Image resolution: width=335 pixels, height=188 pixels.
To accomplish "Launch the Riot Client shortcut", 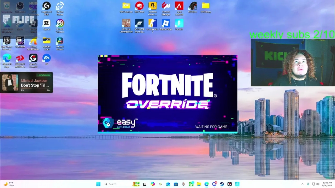I will (x=139, y=8).
